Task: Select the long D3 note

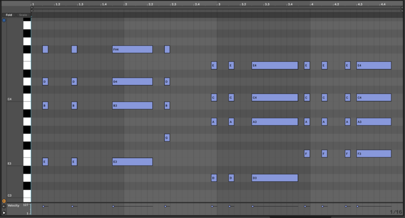Action: click(275, 178)
